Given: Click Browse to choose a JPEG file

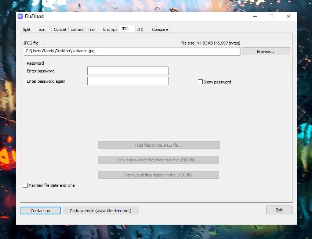Looking at the screenshot, I should pyautogui.click(x=266, y=51).
